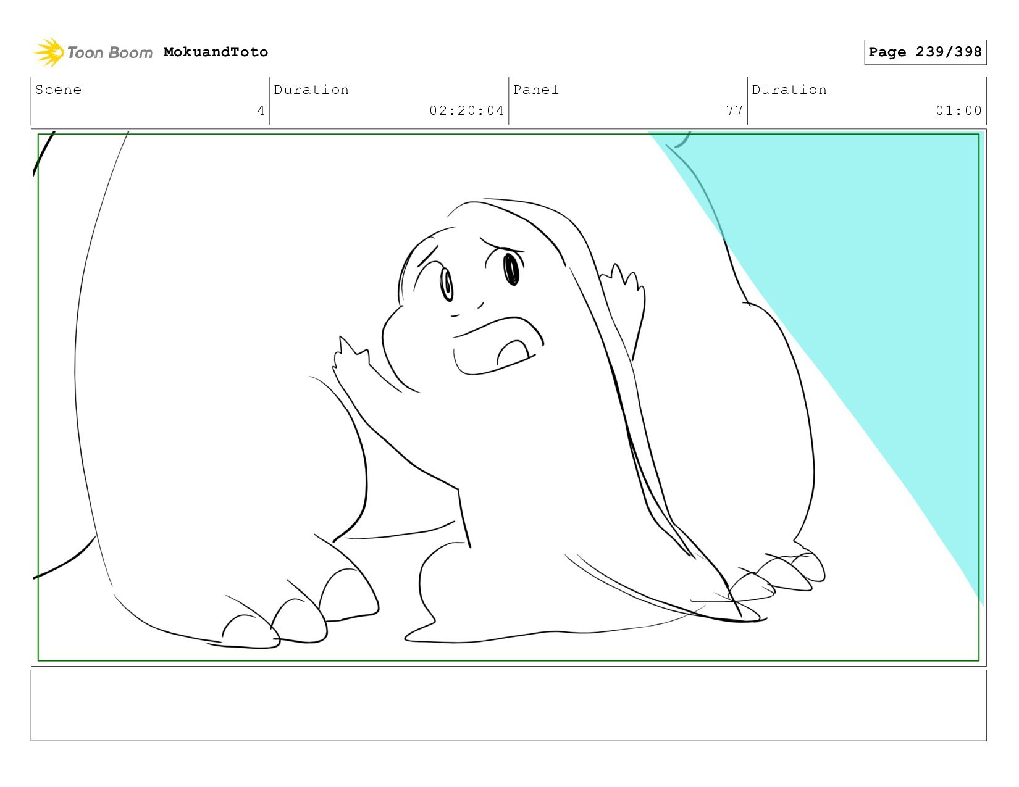The image size is (1019, 787).
Task: Click the 'Page 239/398' page indicator
Action: coord(925,52)
